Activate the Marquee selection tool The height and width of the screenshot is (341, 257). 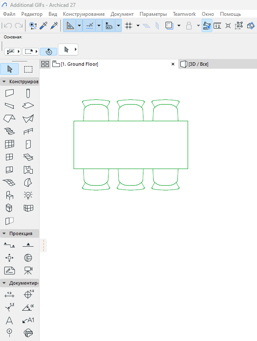[28, 69]
